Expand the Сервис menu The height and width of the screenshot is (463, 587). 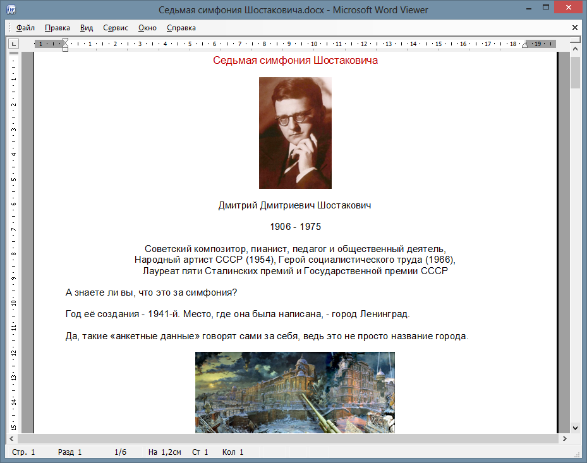116,28
